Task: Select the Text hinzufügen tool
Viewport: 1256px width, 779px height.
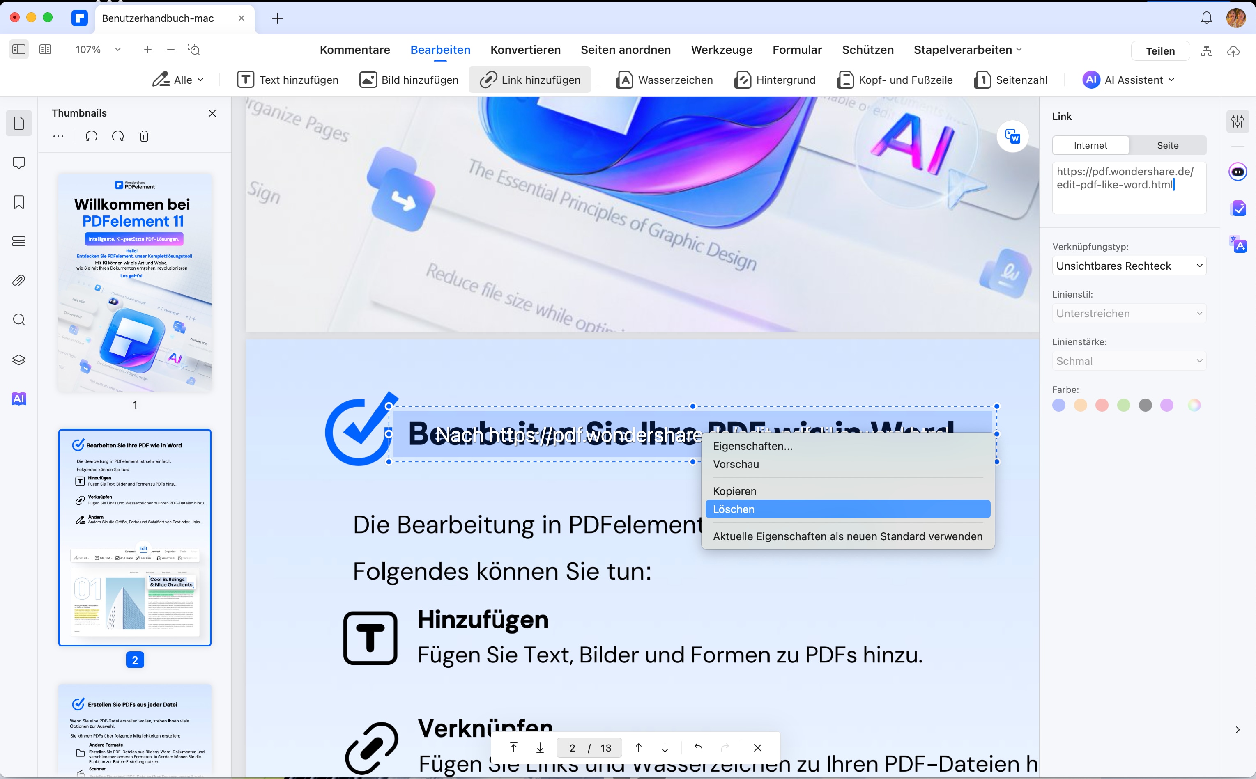Action: [288, 80]
